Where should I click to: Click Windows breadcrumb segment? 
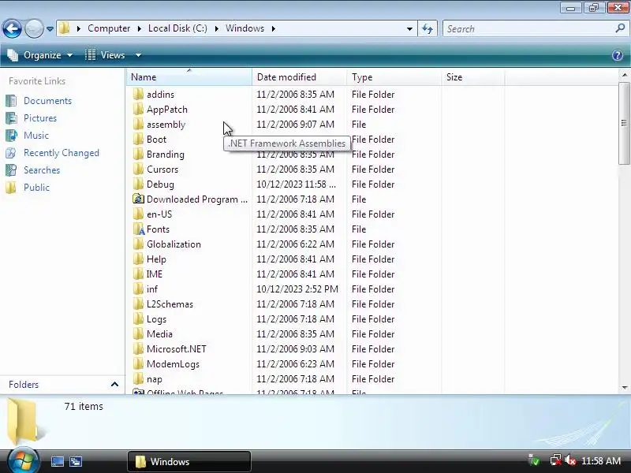coord(245,28)
